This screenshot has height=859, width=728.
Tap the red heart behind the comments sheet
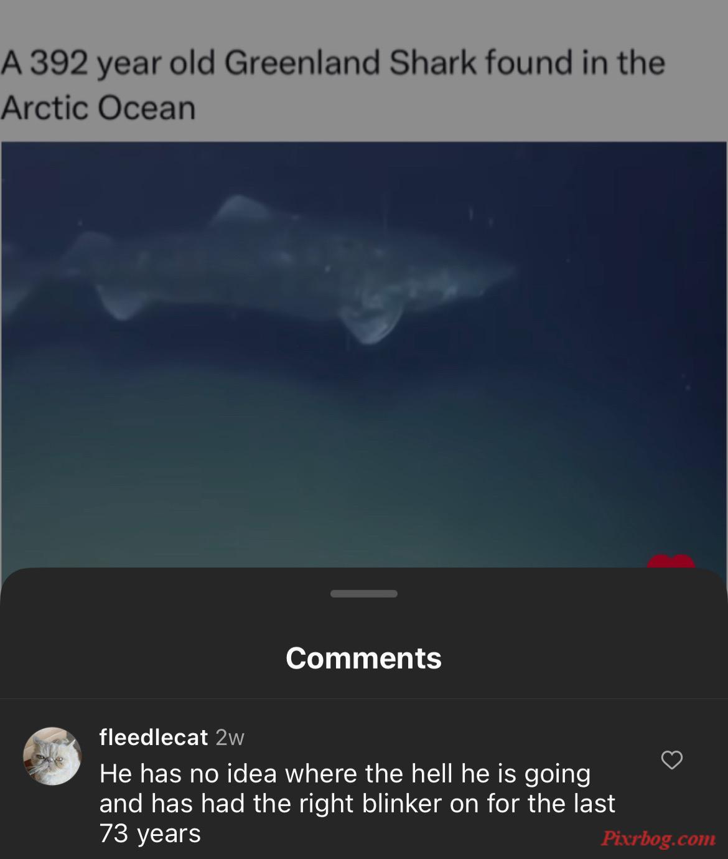click(671, 561)
